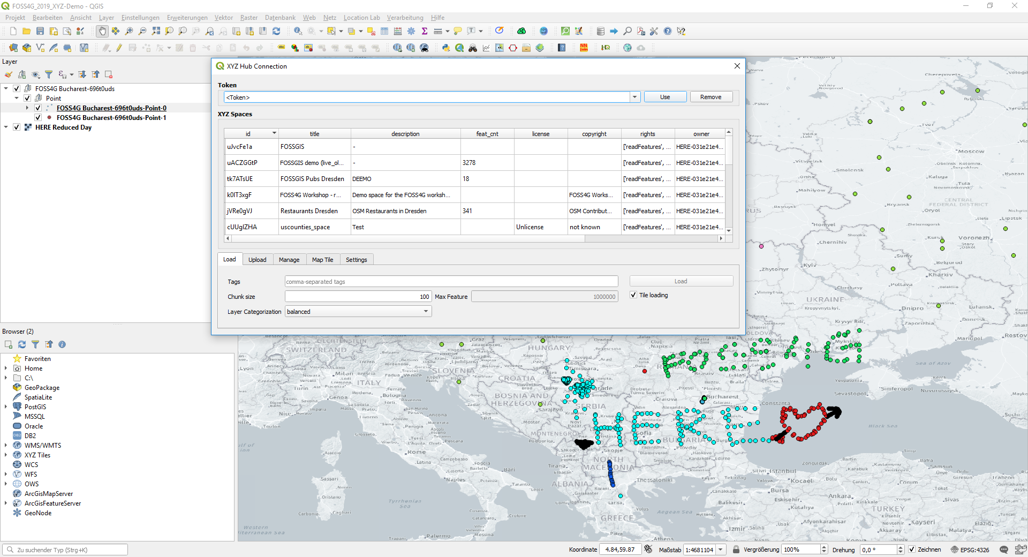Toggle visibility of FOSS4G Bucharest-696t0uds group
The height and width of the screenshot is (557, 1028).
17,88
